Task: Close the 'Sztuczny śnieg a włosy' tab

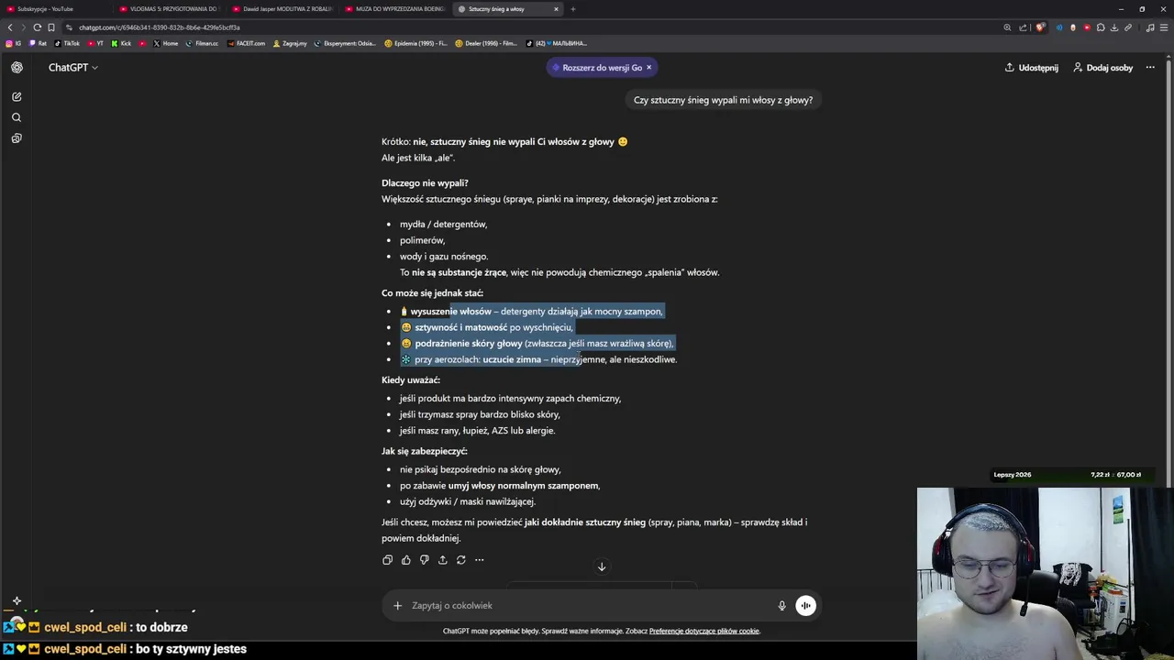Action: coord(556,9)
